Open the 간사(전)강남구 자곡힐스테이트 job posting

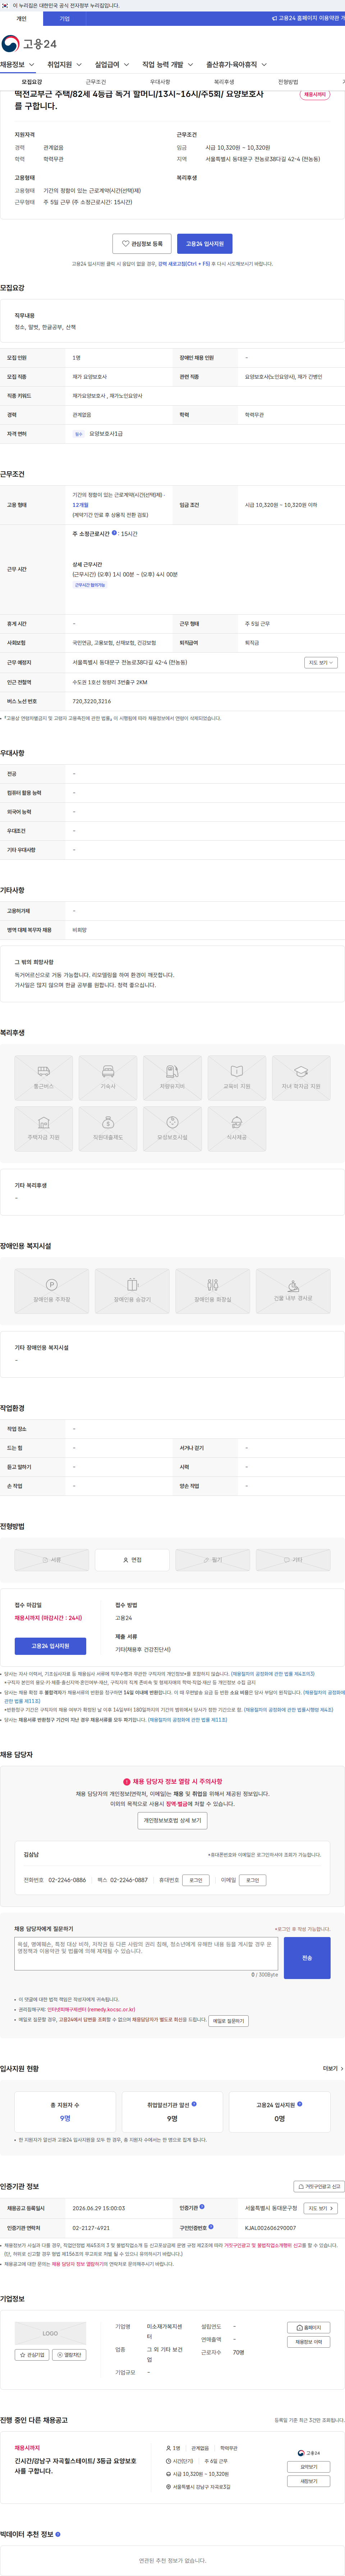point(75,2466)
